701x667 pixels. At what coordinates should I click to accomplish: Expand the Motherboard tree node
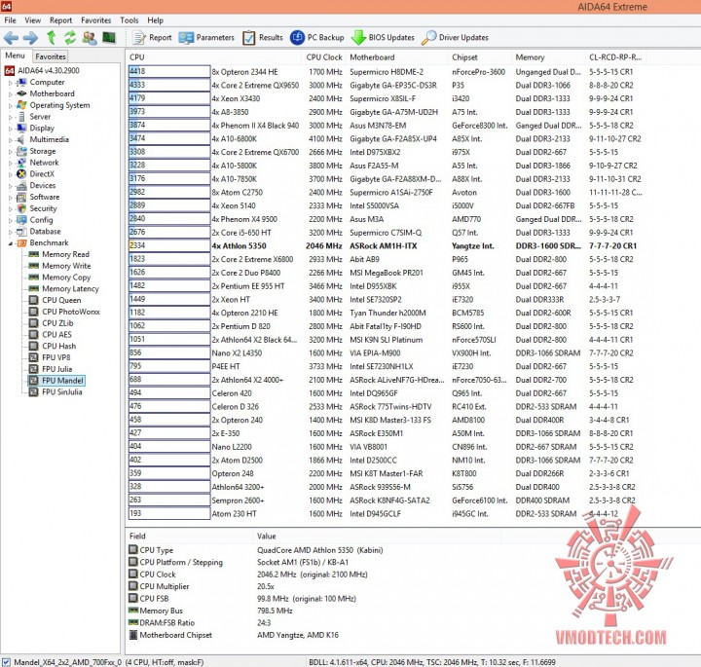11,94
